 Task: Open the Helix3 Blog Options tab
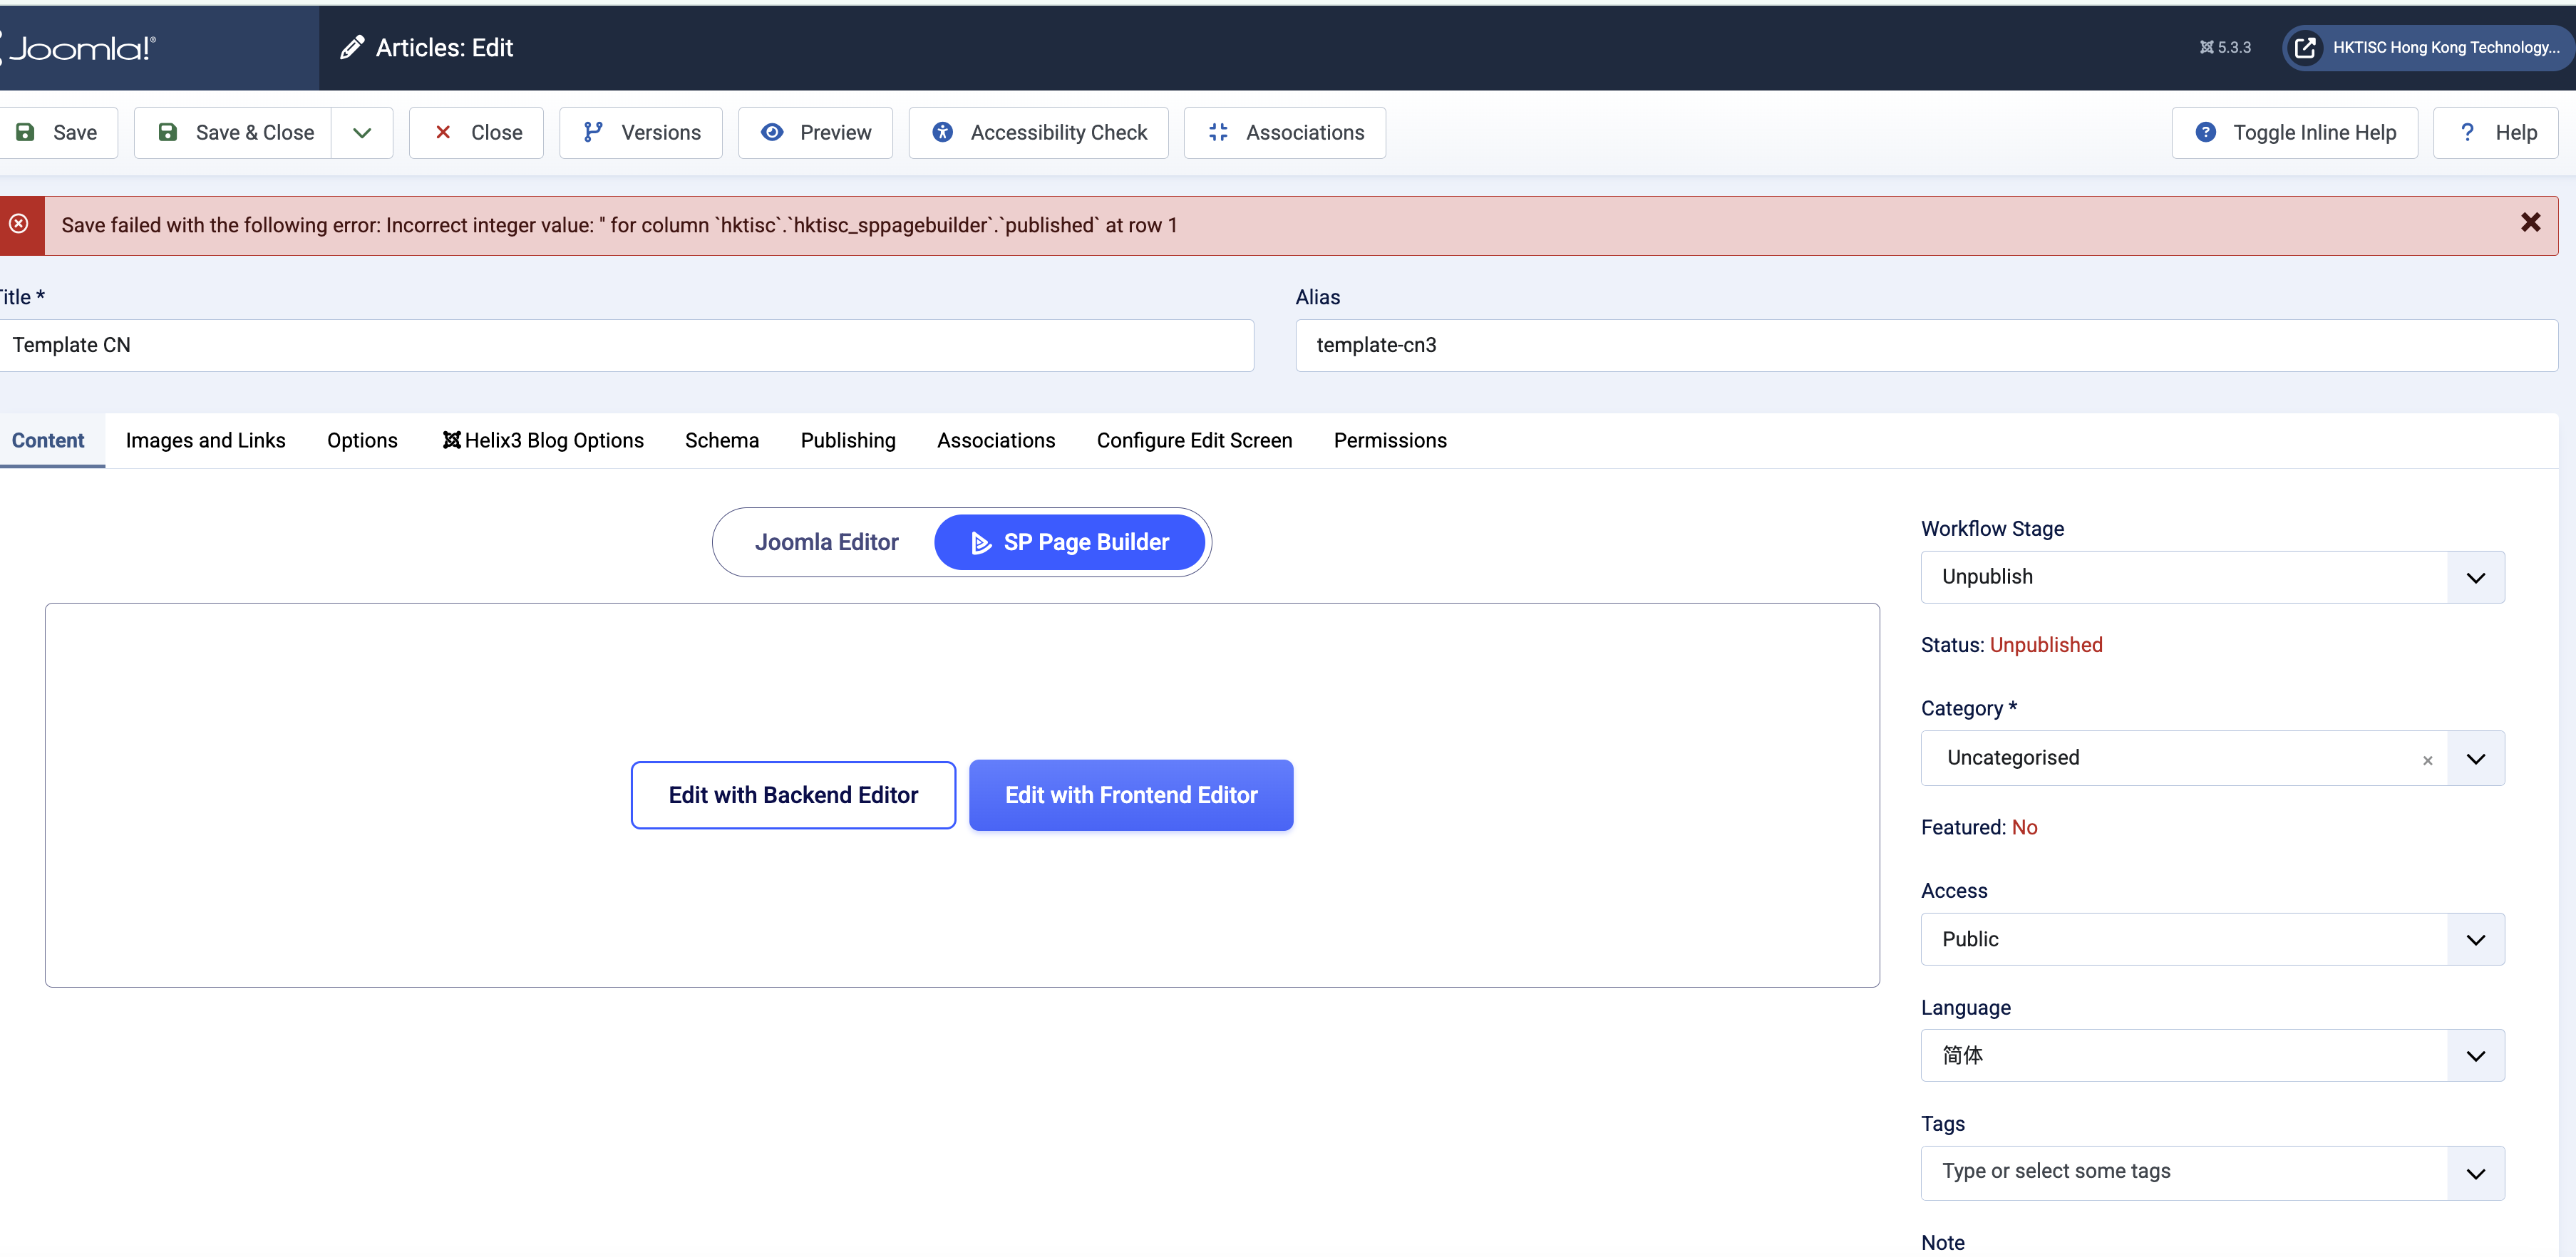point(543,441)
